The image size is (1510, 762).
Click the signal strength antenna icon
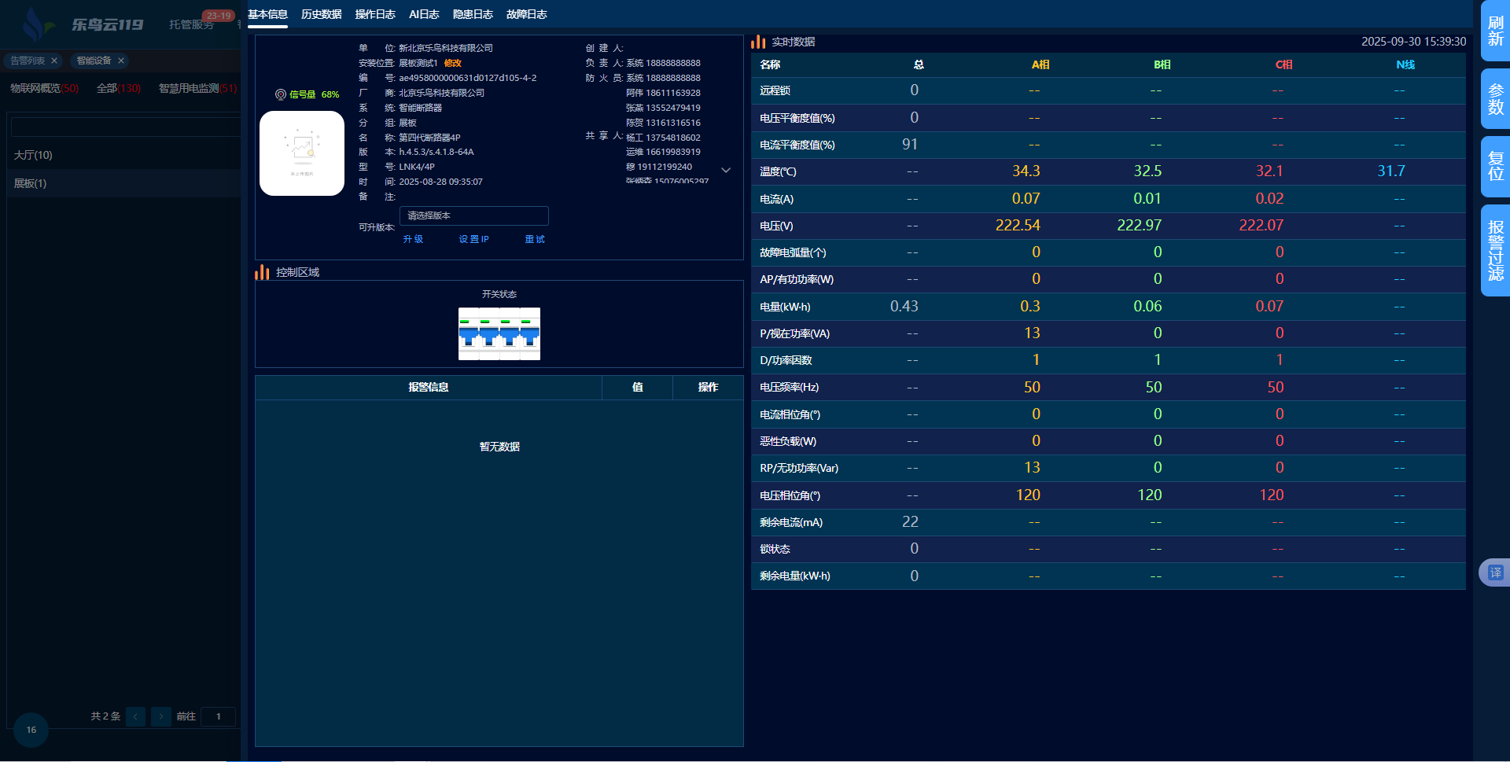coord(281,94)
